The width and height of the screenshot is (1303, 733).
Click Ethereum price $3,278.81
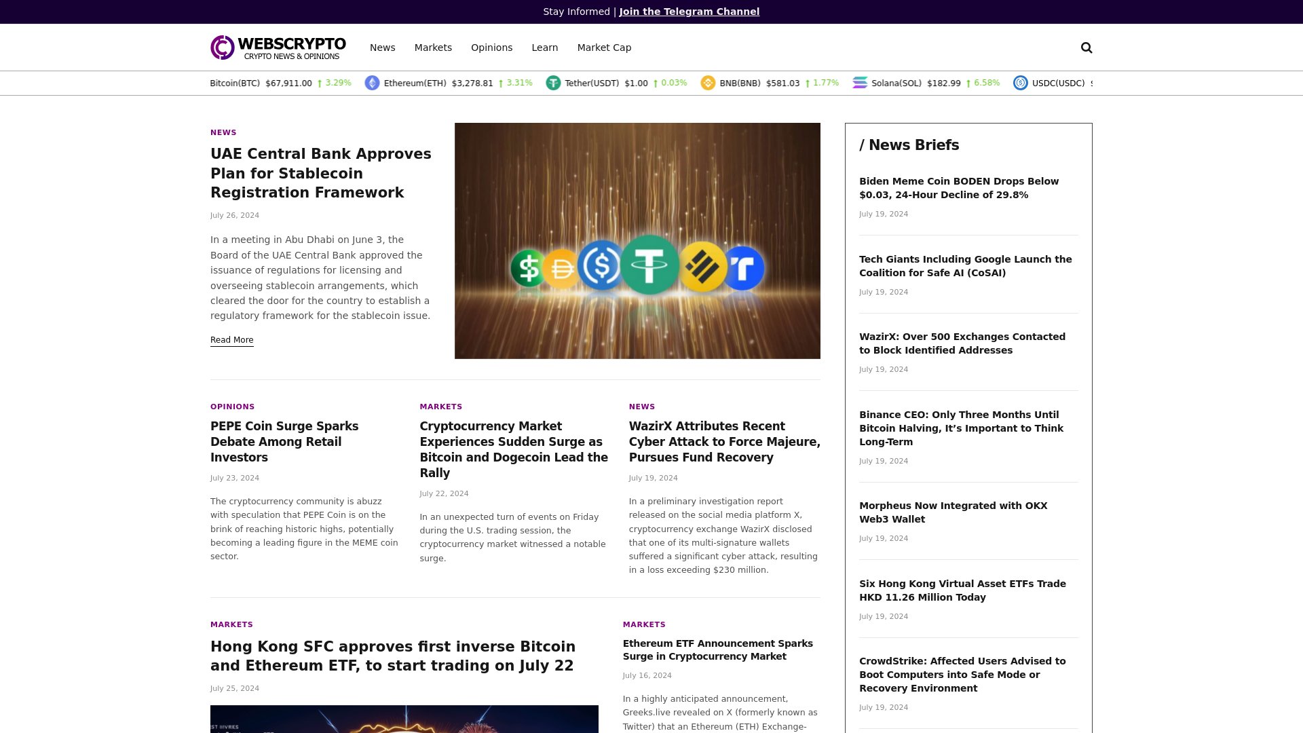pyautogui.click(x=472, y=83)
